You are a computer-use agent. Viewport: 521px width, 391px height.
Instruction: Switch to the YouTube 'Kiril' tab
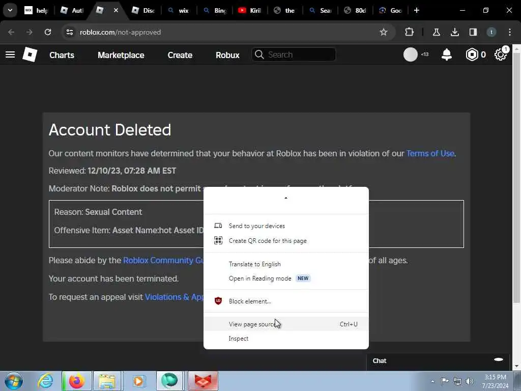click(250, 11)
